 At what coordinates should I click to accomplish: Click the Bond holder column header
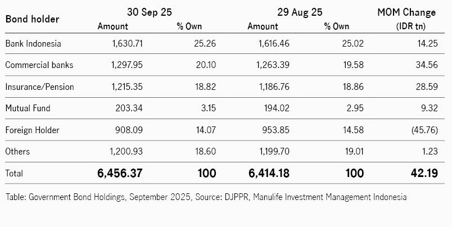point(32,19)
